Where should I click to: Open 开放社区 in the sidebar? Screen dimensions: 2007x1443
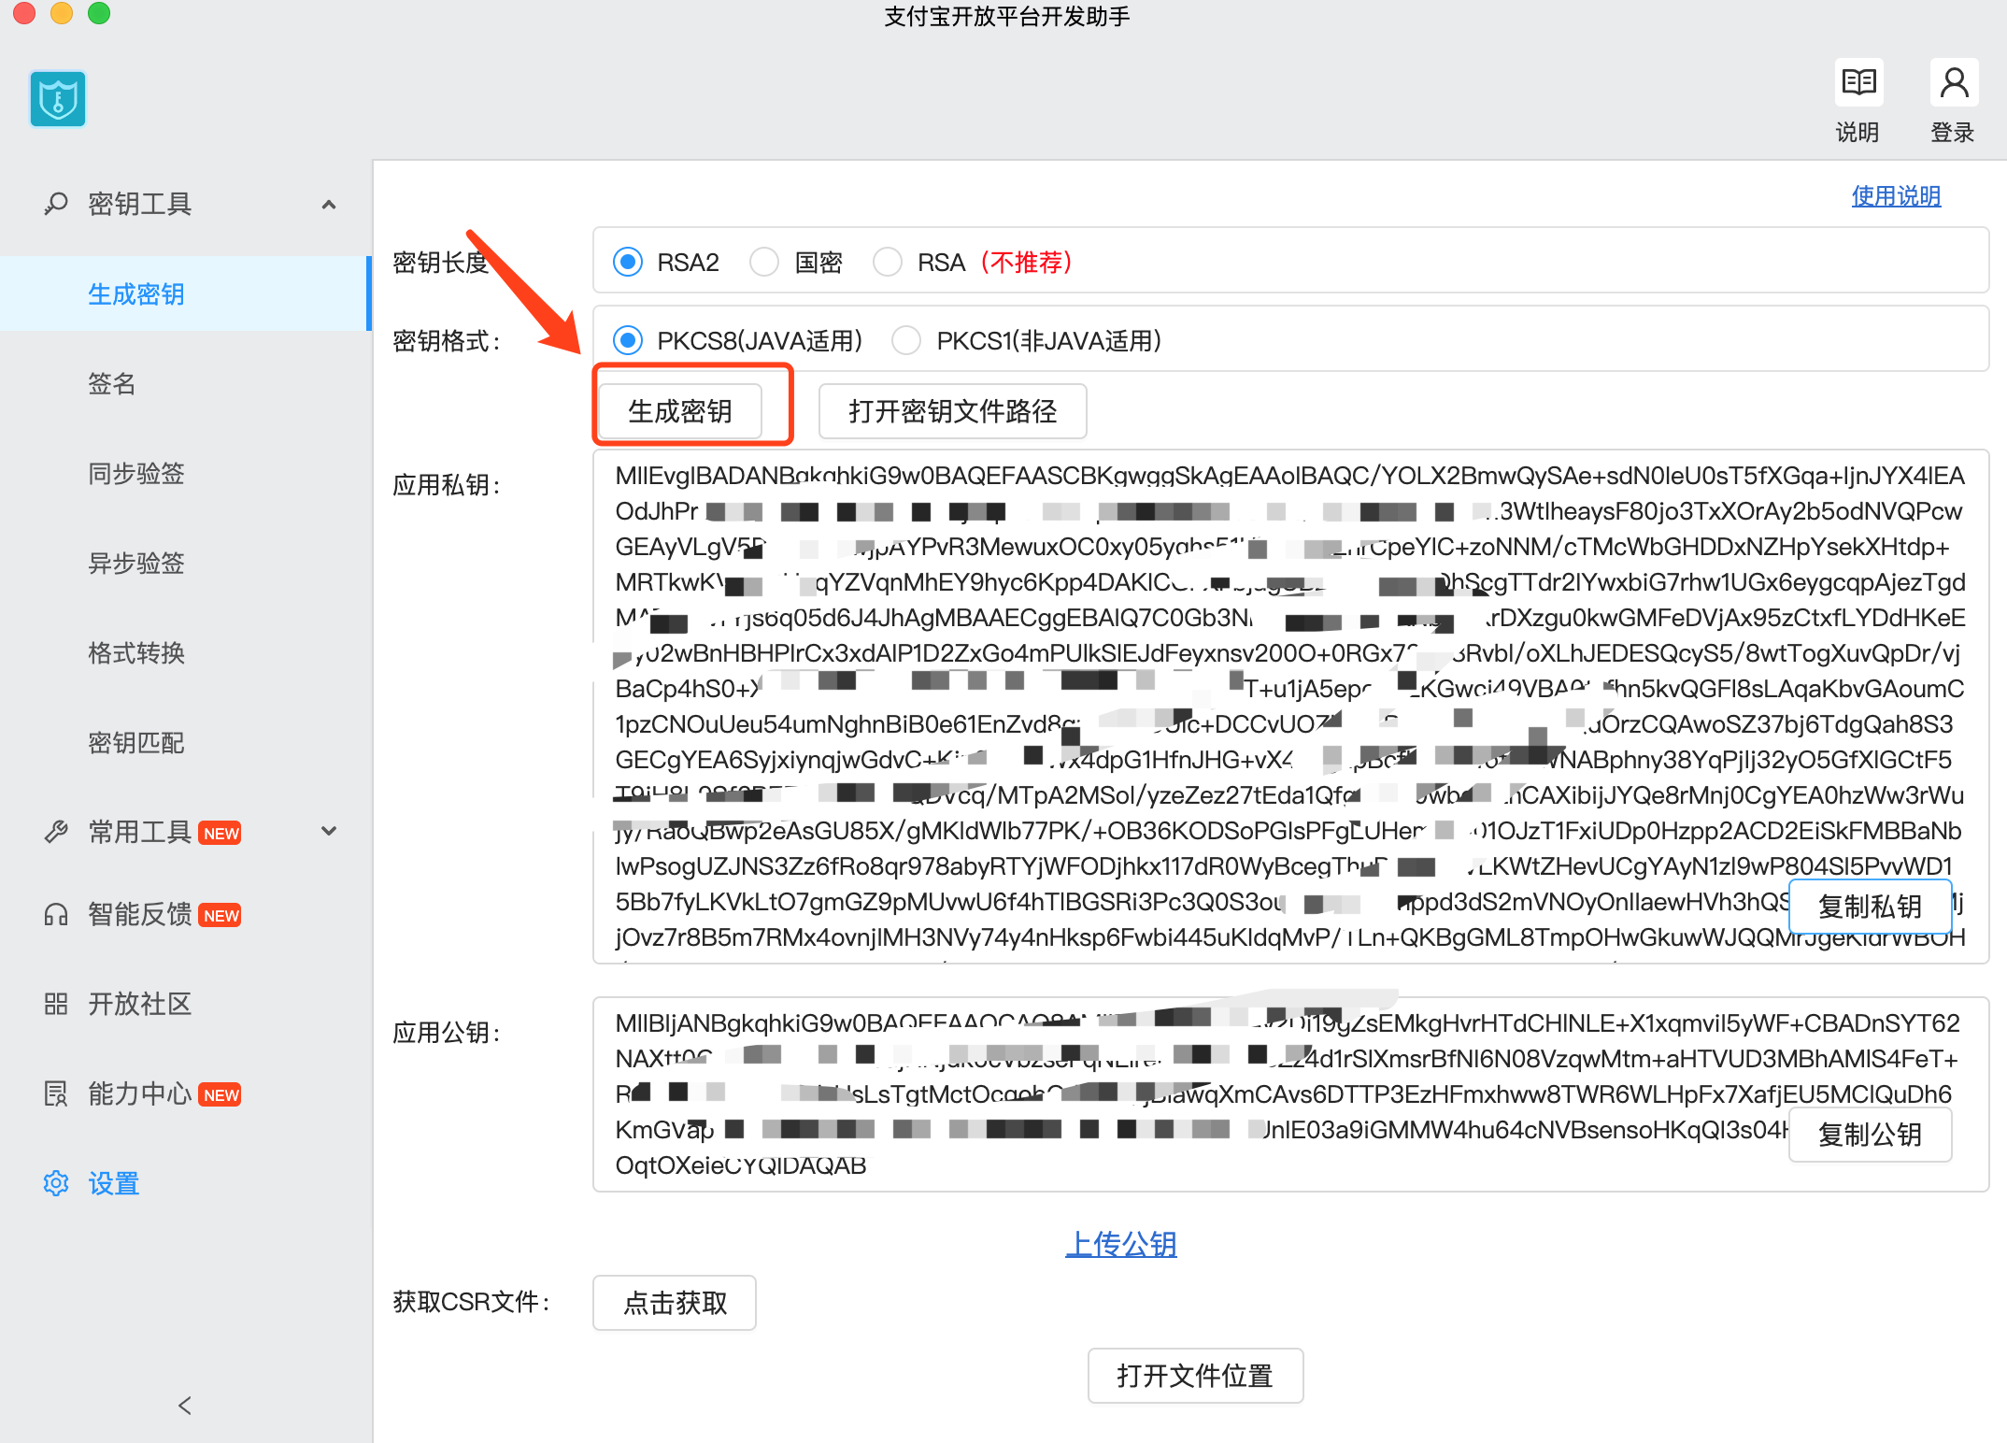140,1004
